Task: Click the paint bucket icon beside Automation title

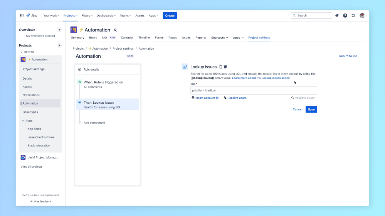Action: point(115,30)
